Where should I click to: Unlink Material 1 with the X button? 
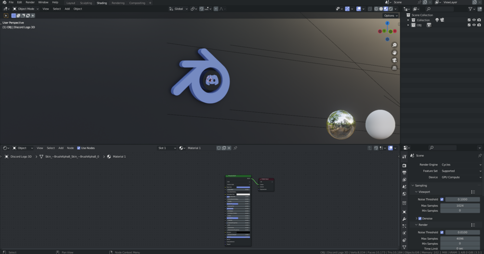click(x=229, y=148)
